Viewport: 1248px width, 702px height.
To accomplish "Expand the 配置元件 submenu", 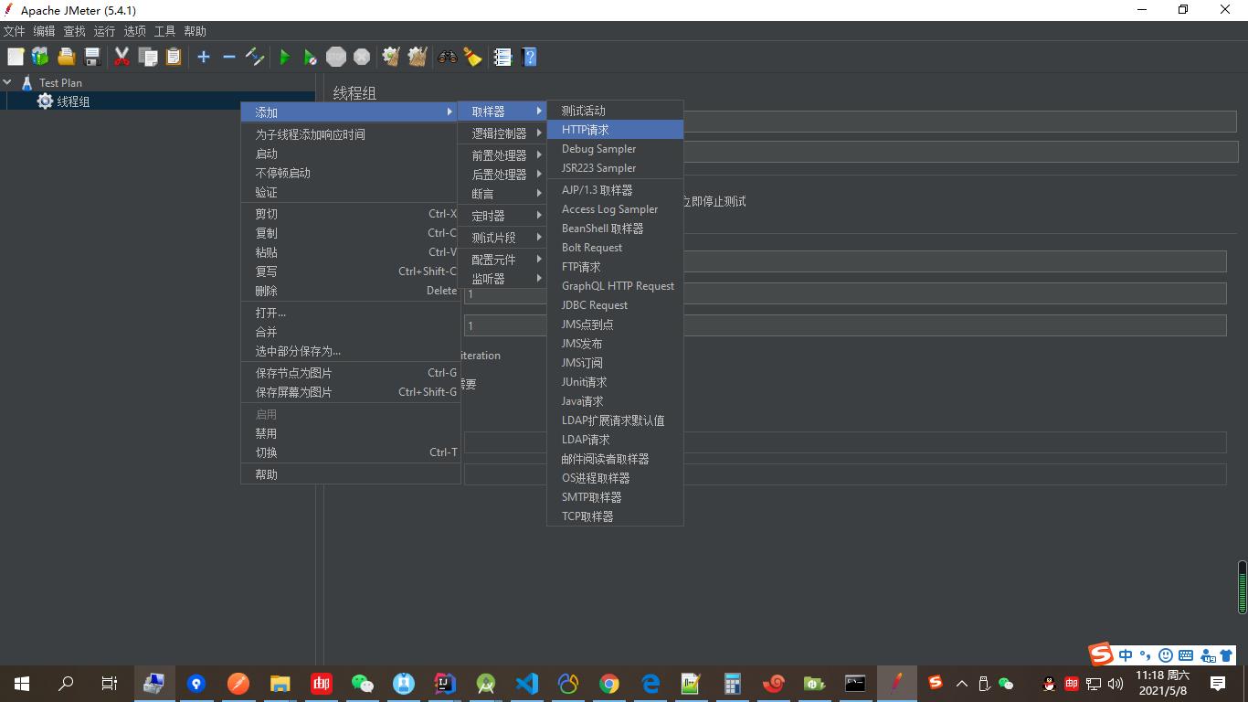I will (x=502, y=260).
